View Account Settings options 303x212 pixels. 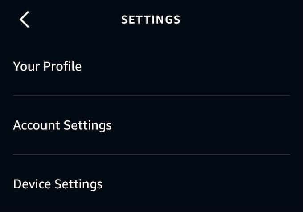[62, 125]
